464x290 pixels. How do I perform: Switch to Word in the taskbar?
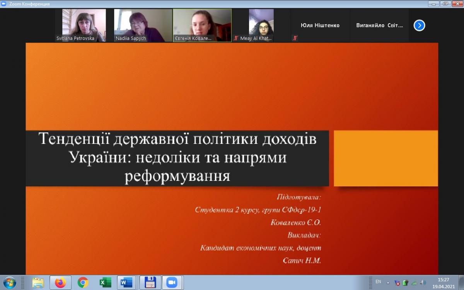tap(126, 283)
